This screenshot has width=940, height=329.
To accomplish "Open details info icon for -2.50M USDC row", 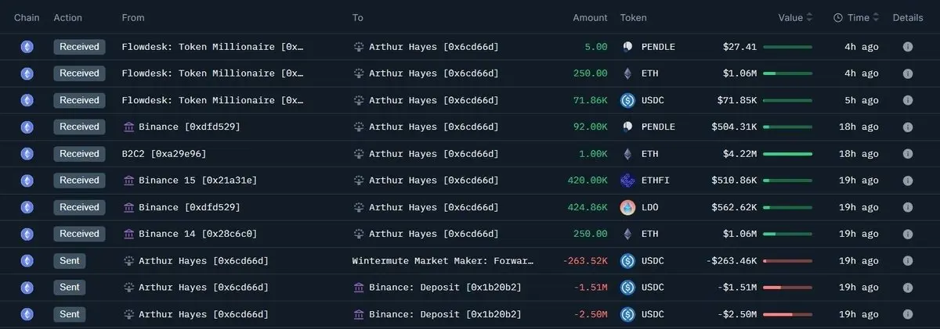I will point(908,314).
